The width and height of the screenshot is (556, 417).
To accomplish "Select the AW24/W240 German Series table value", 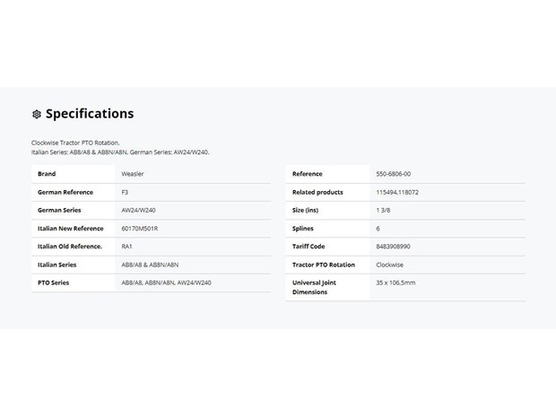I will [138, 210].
